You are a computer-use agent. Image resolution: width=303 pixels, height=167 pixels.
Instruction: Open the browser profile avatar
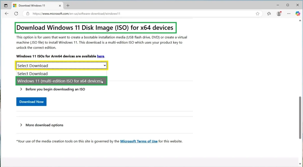click(x=279, y=14)
